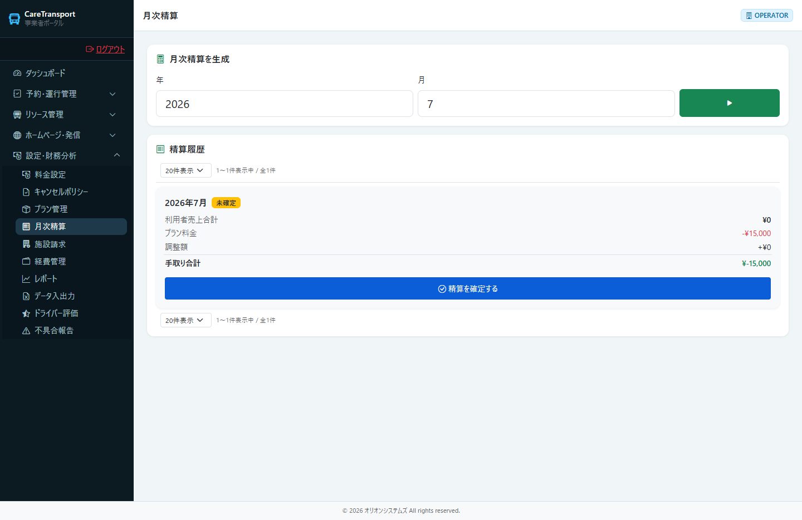The height and width of the screenshot is (520, 802).
Task: Click the logout arrow icon
Action: coord(90,49)
